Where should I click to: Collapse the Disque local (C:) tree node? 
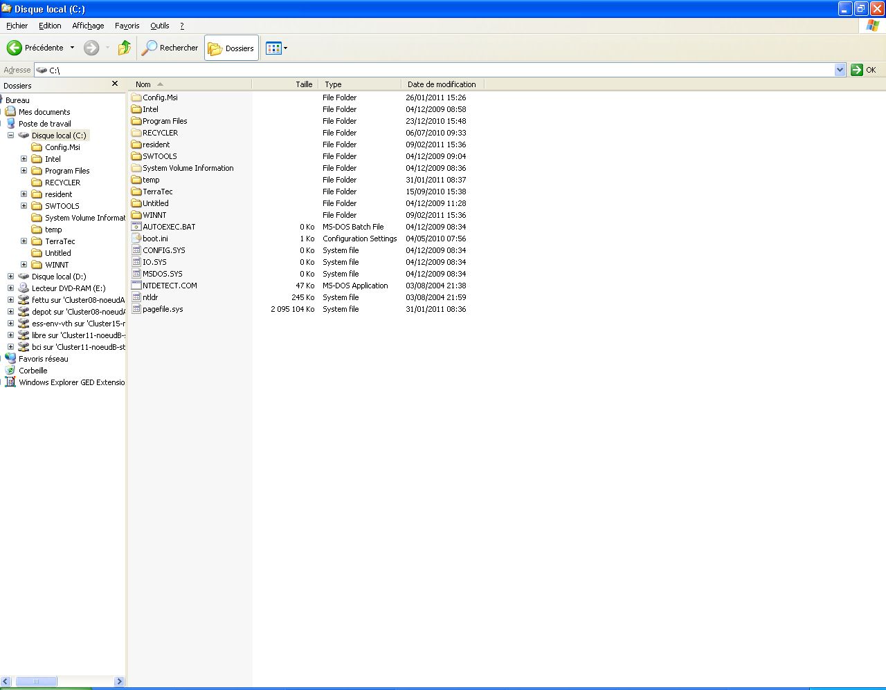tap(10, 136)
